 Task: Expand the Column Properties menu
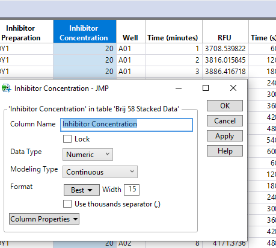tap(44, 219)
